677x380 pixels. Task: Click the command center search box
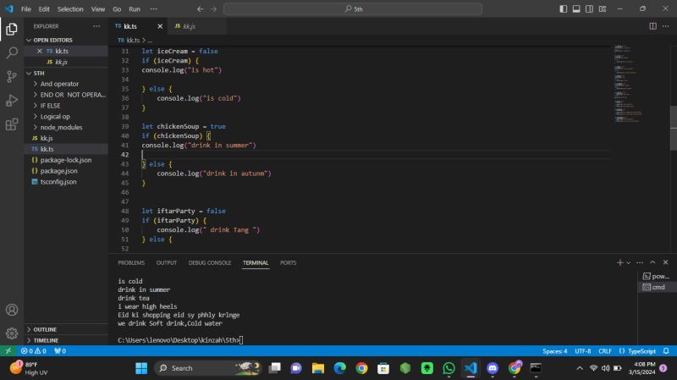coord(357,8)
